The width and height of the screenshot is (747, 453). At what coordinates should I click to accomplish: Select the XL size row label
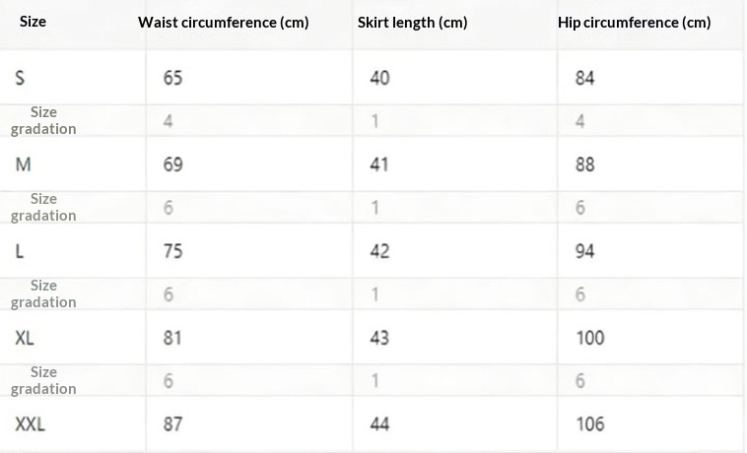(x=25, y=338)
